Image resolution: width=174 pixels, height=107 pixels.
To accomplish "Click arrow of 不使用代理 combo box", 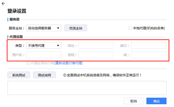I will (58, 46).
